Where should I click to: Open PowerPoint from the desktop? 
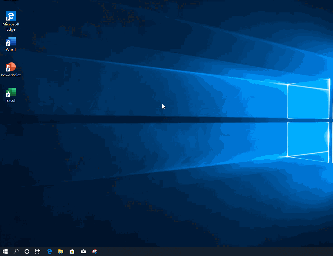coord(11,67)
